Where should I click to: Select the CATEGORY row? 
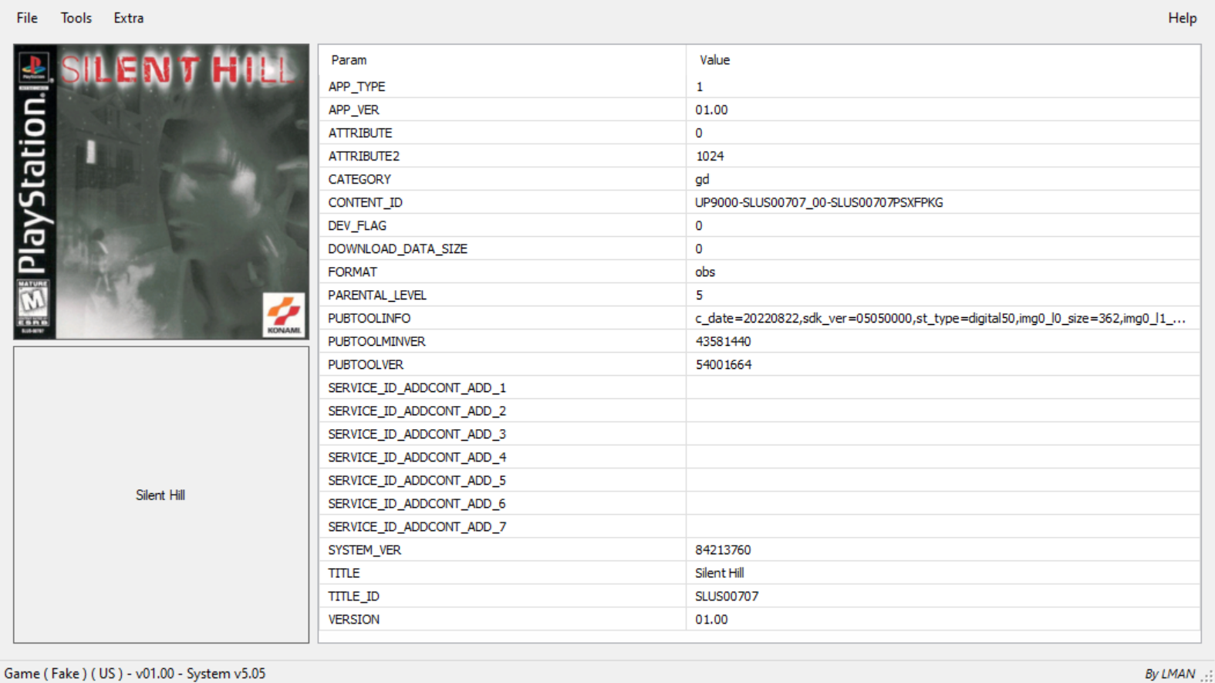(359, 179)
